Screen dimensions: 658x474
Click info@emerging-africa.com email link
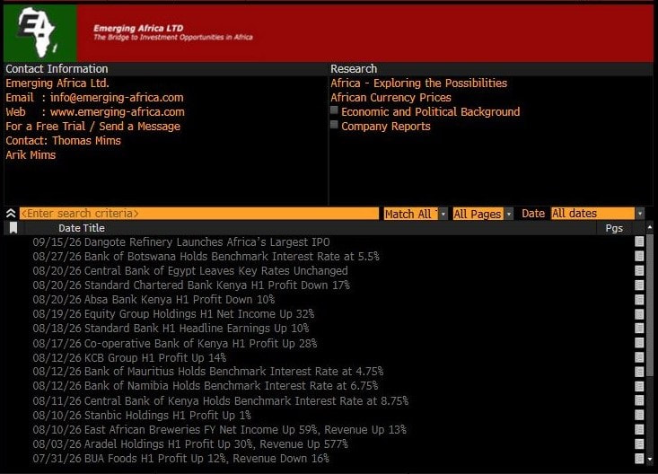pos(117,97)
